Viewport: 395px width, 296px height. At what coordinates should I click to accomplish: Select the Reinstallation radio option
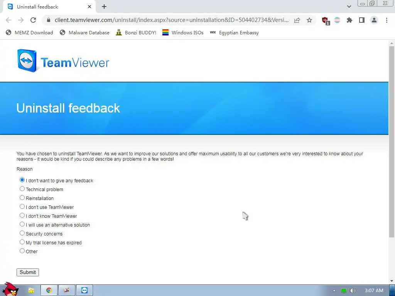point(22,198)
